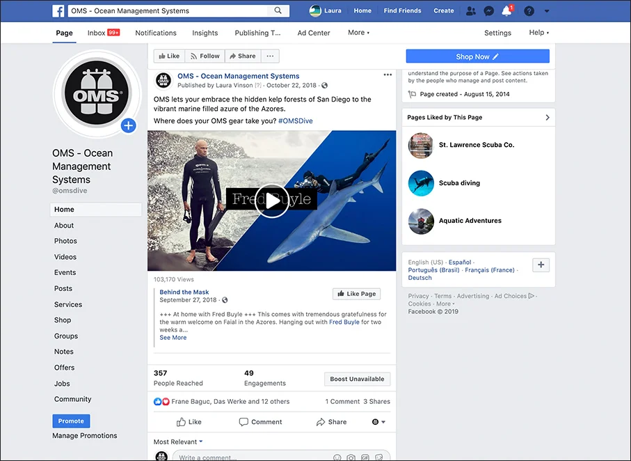Click Comment on the post

click(260, 422)
